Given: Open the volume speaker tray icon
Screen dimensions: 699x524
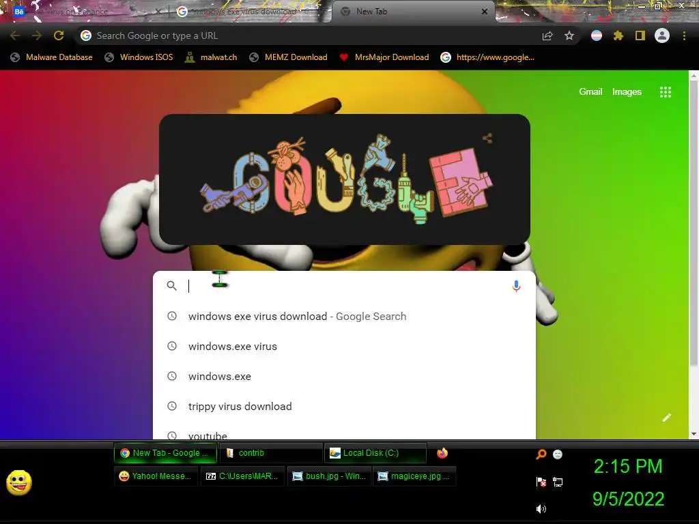Looking at the screenshot, I should (541, 509).
